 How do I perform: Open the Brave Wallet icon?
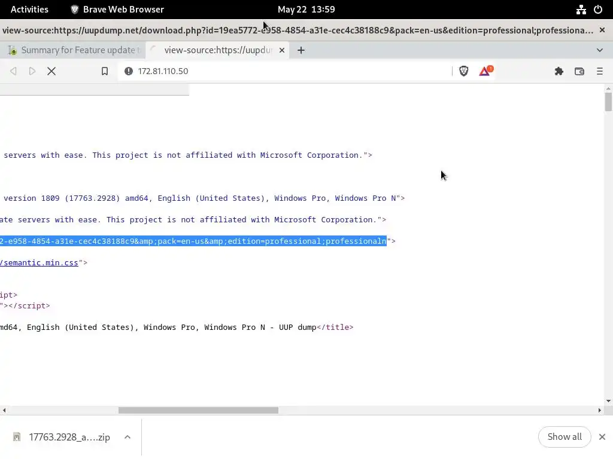tap(579, 71)
